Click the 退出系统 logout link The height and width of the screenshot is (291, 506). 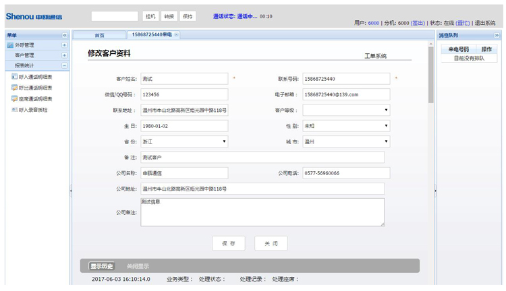(484, 23)
